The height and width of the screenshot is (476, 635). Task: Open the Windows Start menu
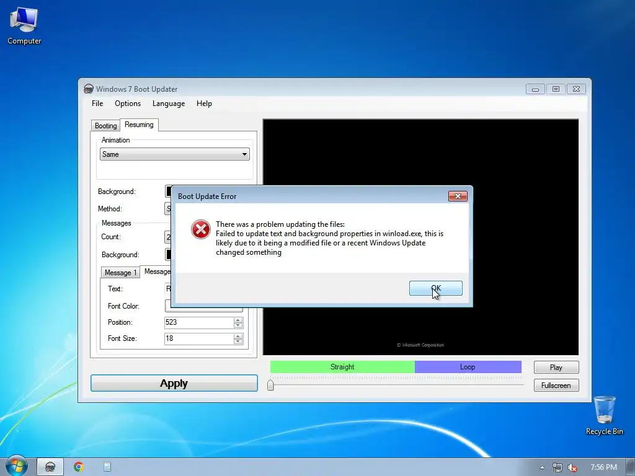[16, 466]
